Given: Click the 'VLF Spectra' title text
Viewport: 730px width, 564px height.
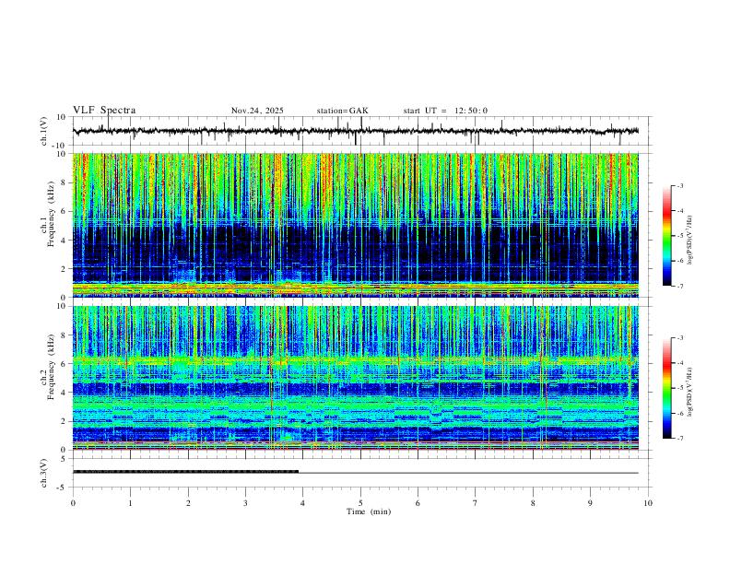Looking at the screenshot, I should tap(104, 111).
